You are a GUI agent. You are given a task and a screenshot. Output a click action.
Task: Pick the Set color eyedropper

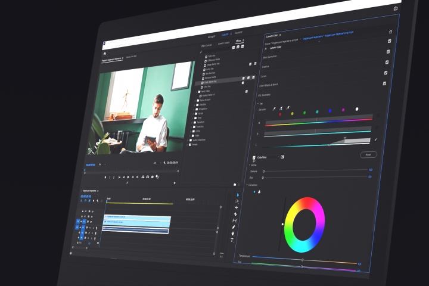click(274, 108)
